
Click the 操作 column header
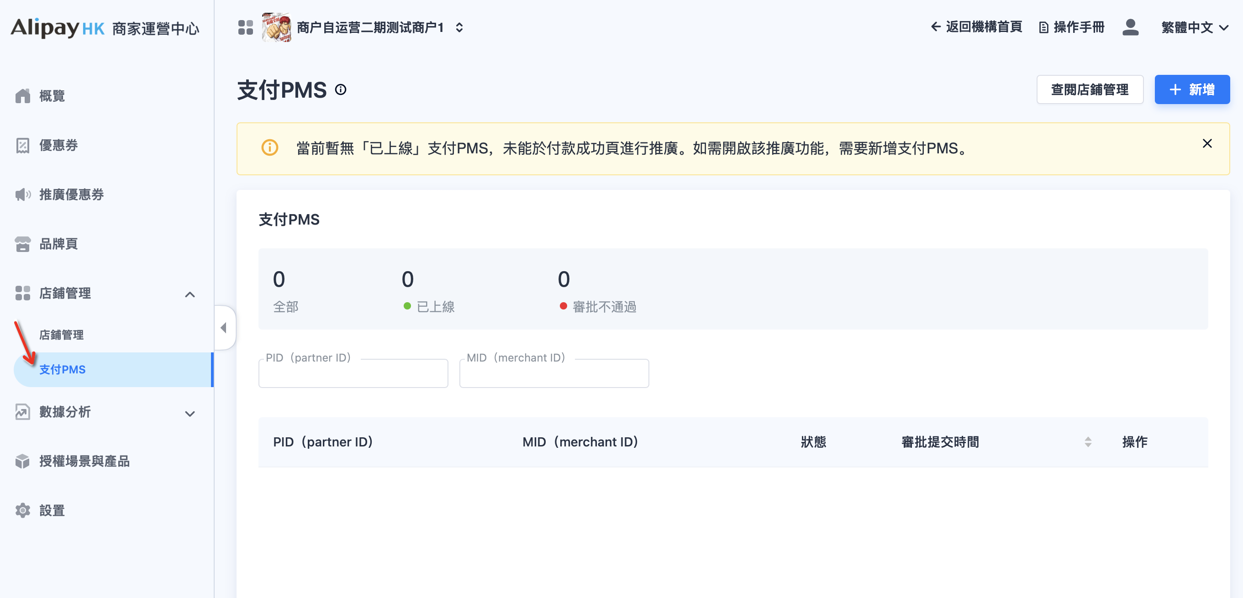point(1135,442)
